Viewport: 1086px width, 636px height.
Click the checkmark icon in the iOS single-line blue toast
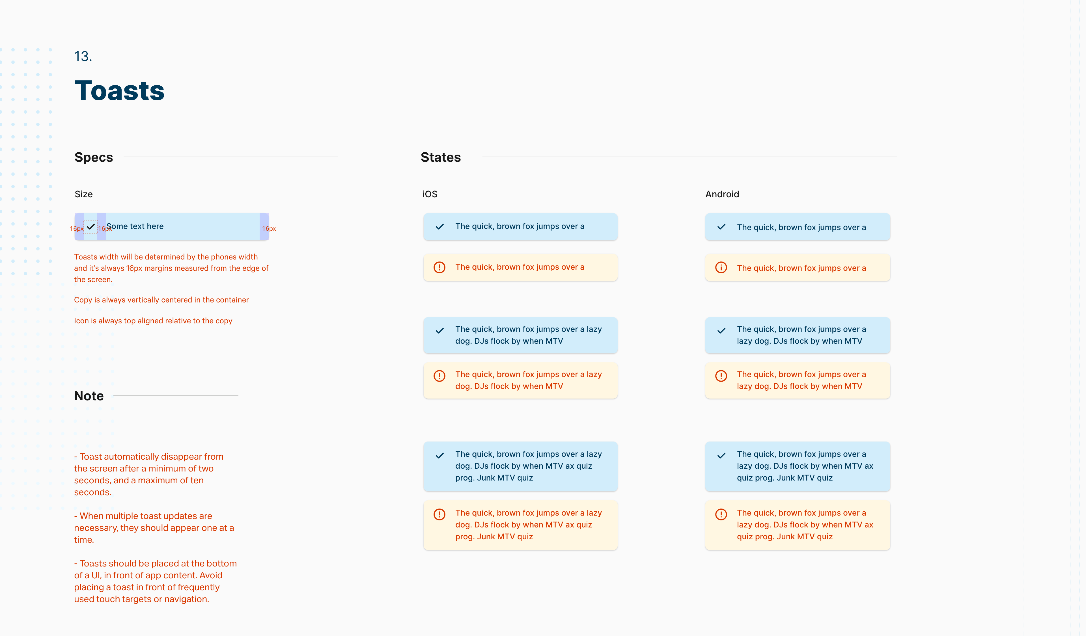point(439,226)
